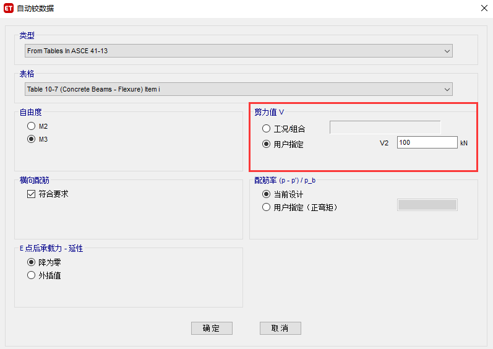Screen dimensions: 493x349
Task: Select 降为零 for post-E capacity
Action: [31, 262]
